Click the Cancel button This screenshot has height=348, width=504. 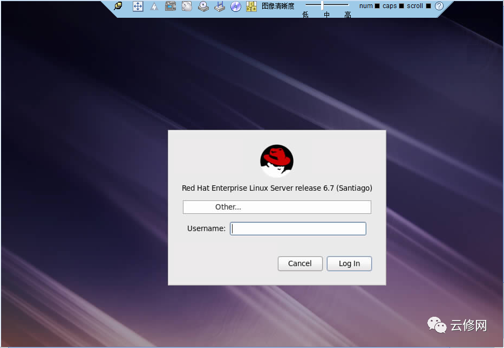coord(300,263)
